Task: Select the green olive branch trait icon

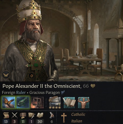Action: pyautogui.click(x=23, y=102)
